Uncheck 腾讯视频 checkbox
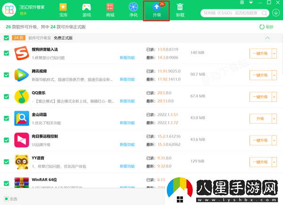The width and height of the screenshot is (283, 205). coord(6,75)
